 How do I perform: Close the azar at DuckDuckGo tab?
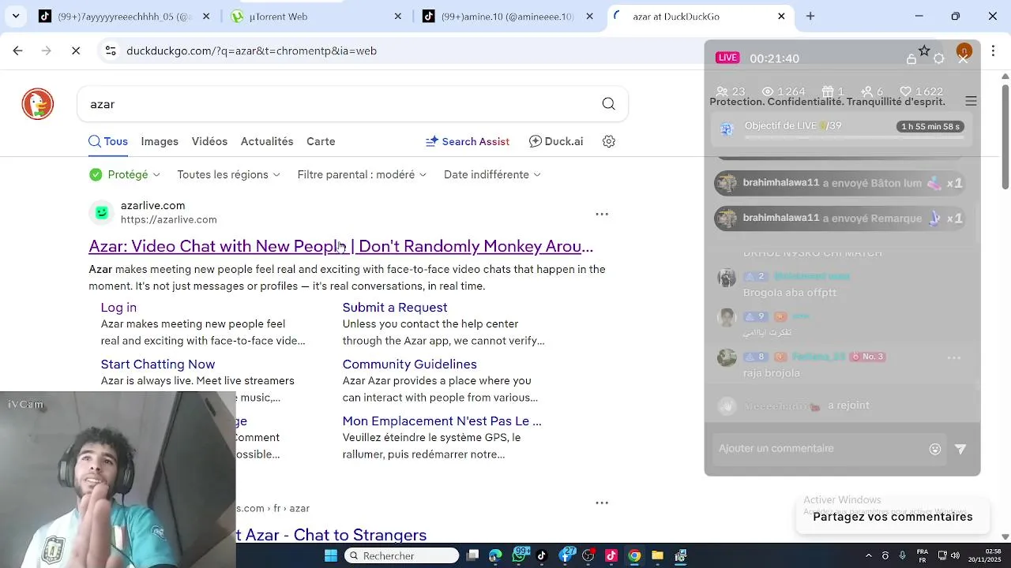(781, 16)
